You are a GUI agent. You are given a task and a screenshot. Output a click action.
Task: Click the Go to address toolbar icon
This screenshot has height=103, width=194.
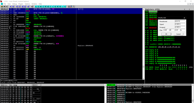[32, 6]
